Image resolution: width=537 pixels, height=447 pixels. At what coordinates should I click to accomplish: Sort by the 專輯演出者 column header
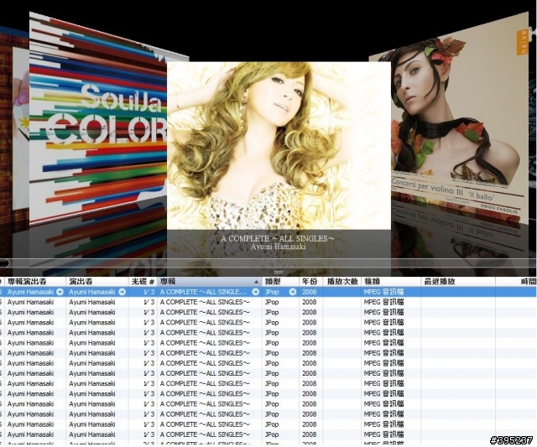[x=35, y=282]
